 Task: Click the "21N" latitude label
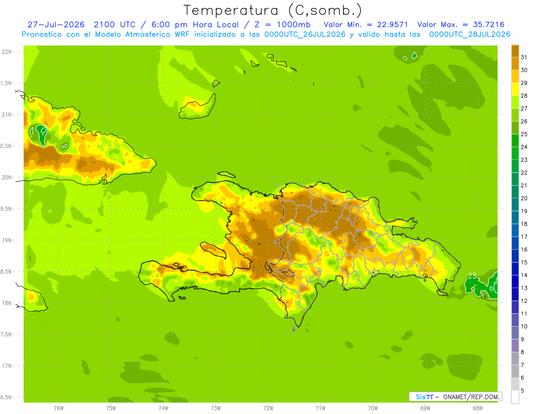pyautogui.click(x=6, y=114)
